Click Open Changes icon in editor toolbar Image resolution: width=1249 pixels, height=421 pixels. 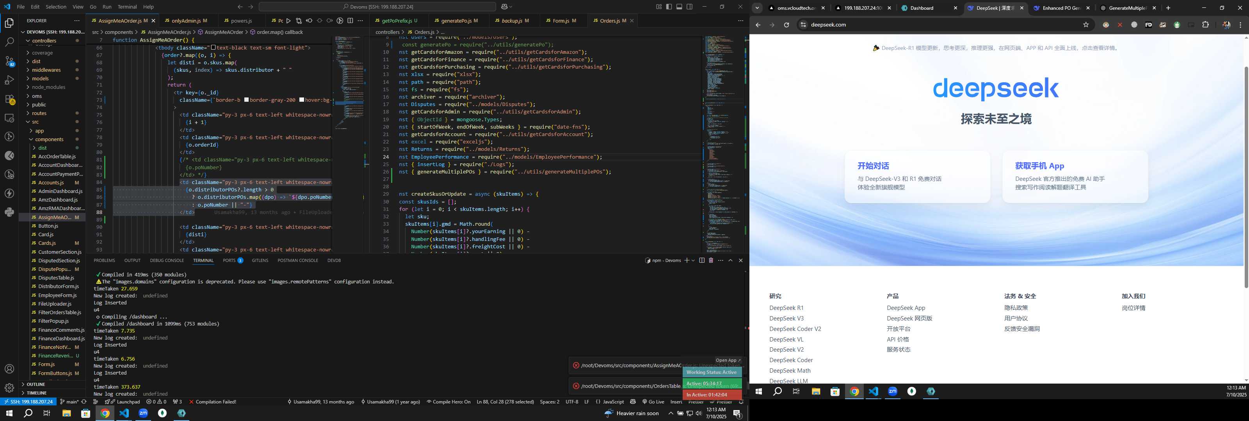pyautogui.click(x=299, y=21)
